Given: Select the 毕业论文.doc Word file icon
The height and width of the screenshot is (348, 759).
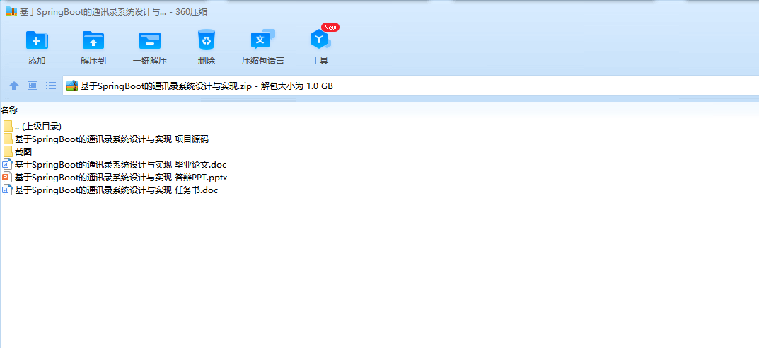Looking at the screenshot, I should coord(7,165).
